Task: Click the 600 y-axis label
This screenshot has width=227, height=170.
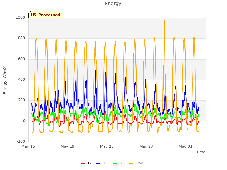Action: point(22,59)
